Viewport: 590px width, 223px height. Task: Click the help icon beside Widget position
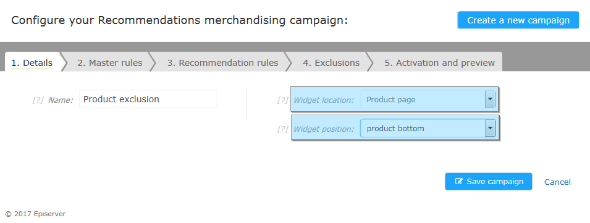(282, 129)
